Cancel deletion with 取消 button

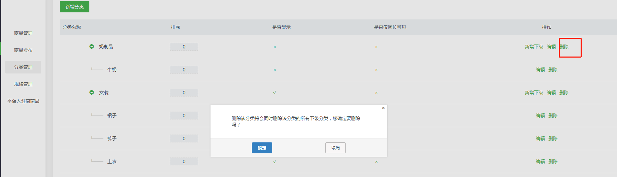point(336,148)
